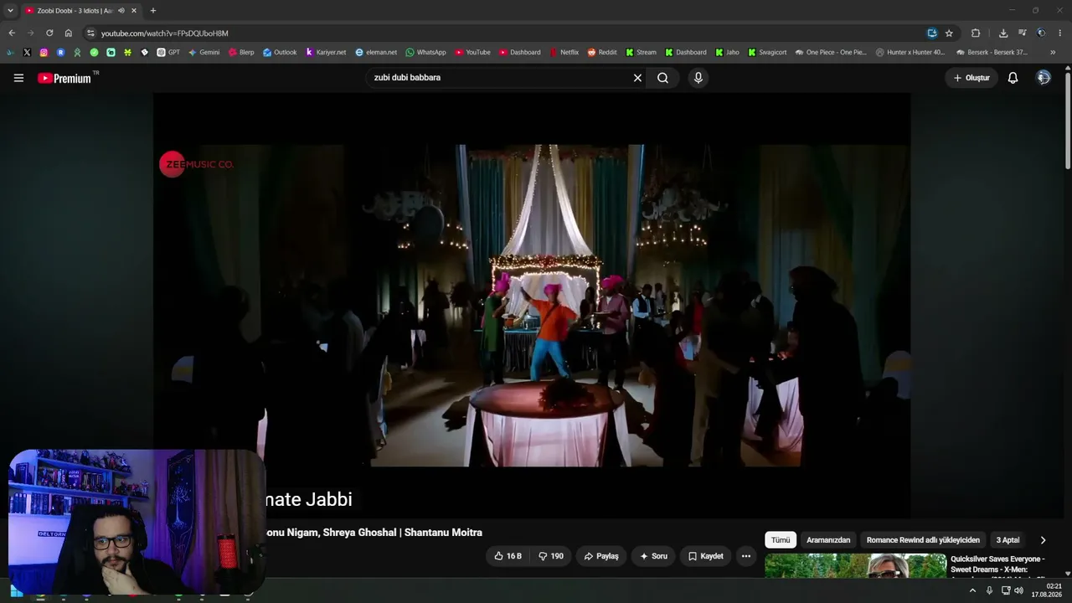Open the WhatsApp bookmark
Viewport: 1072px width, 603px height.
pyautogui.click(x=425, y=52)
